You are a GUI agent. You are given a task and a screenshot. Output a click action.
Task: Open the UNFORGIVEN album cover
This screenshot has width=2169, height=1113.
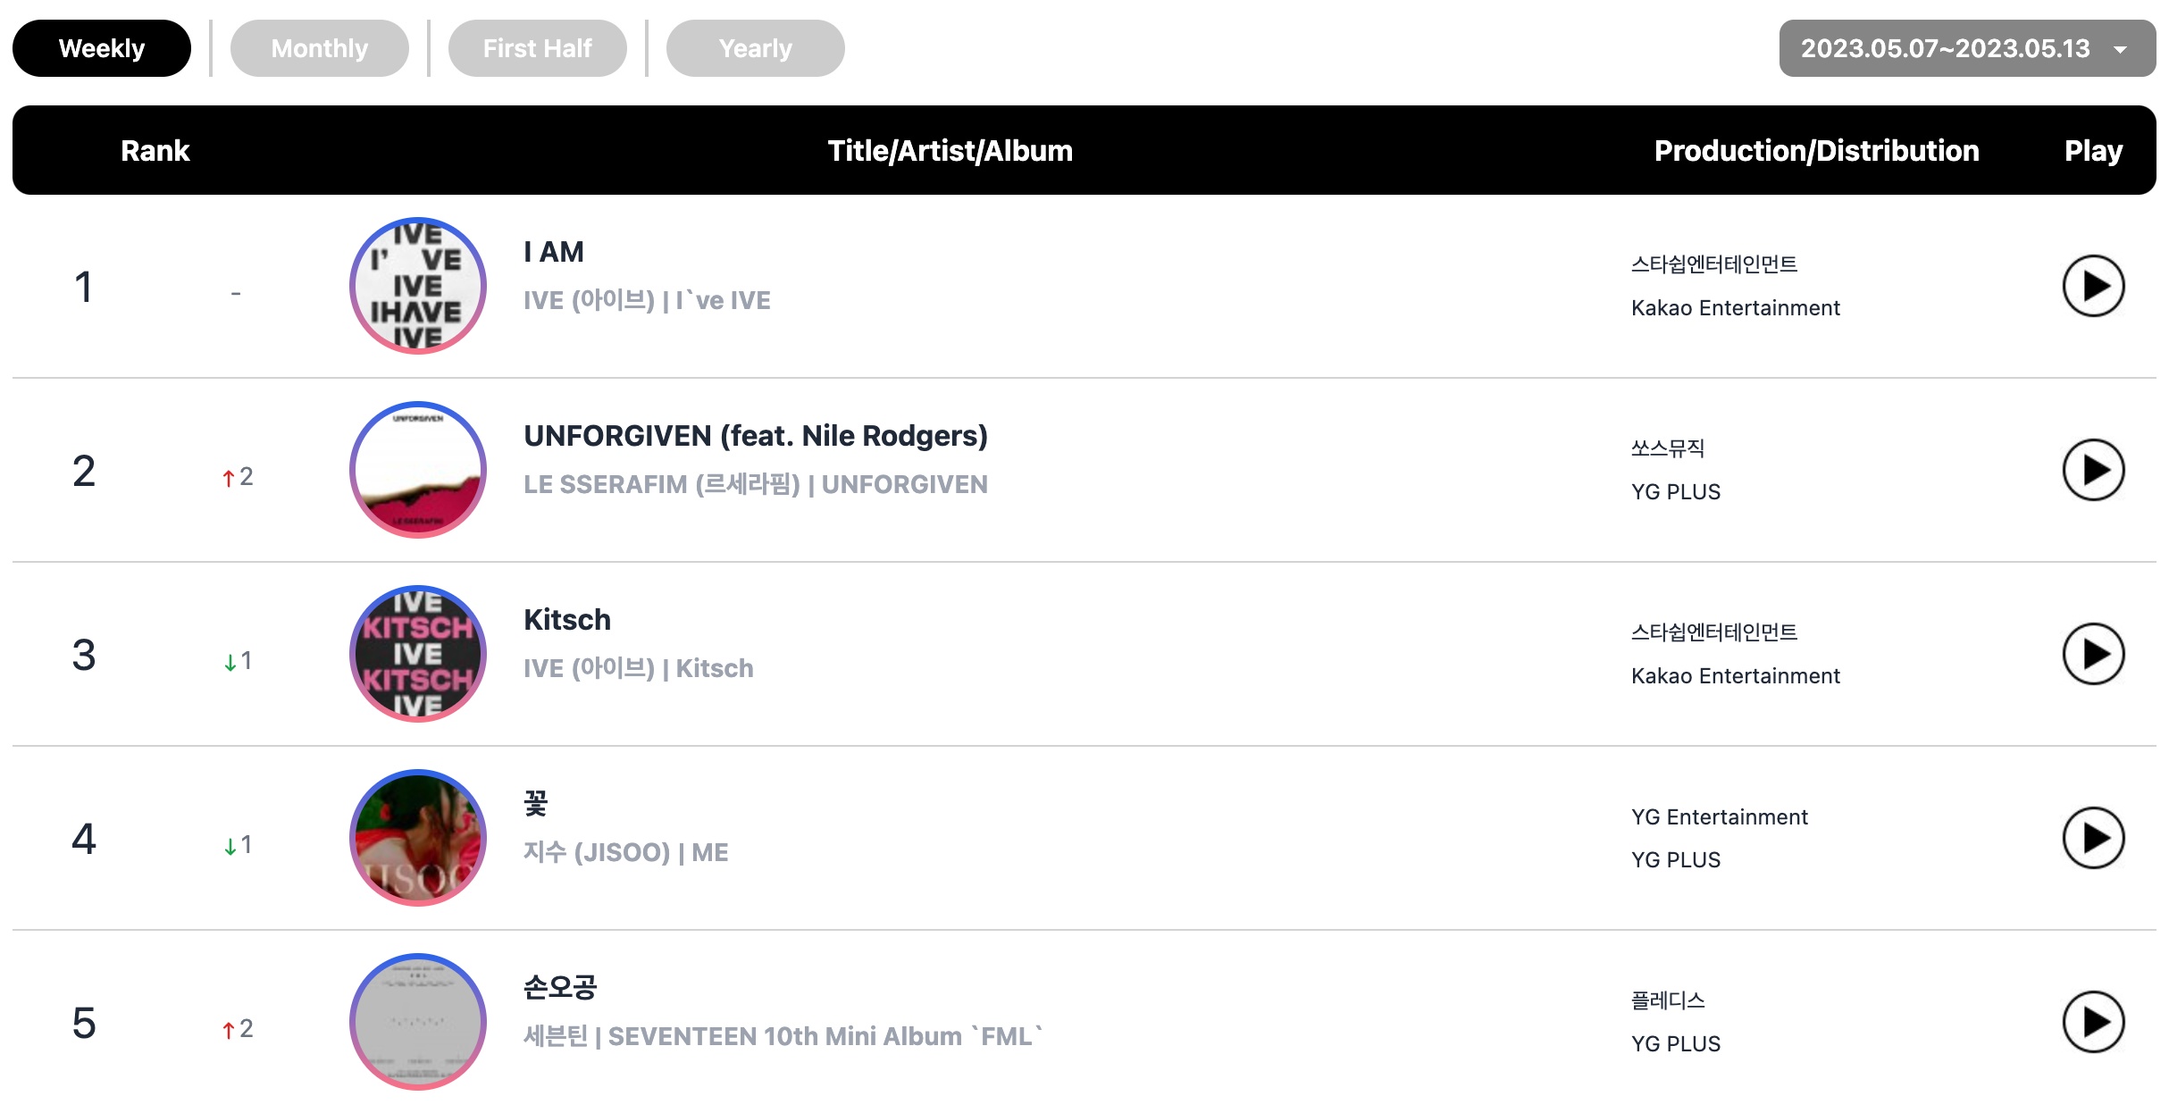(418, 470)
